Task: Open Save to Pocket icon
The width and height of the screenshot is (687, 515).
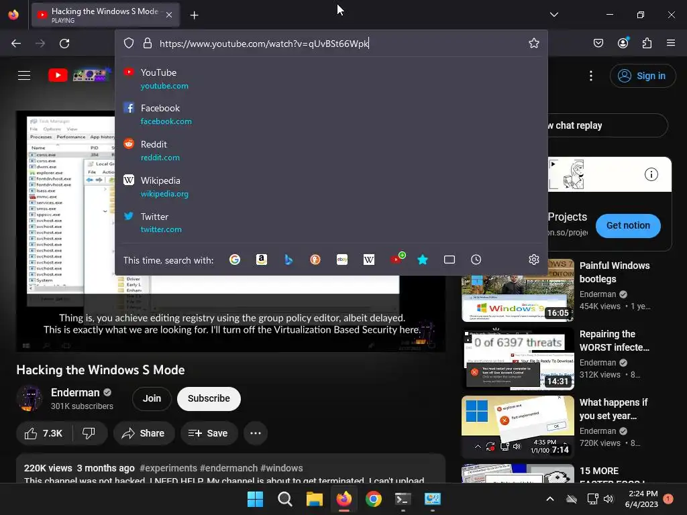Action: point(598,44)
